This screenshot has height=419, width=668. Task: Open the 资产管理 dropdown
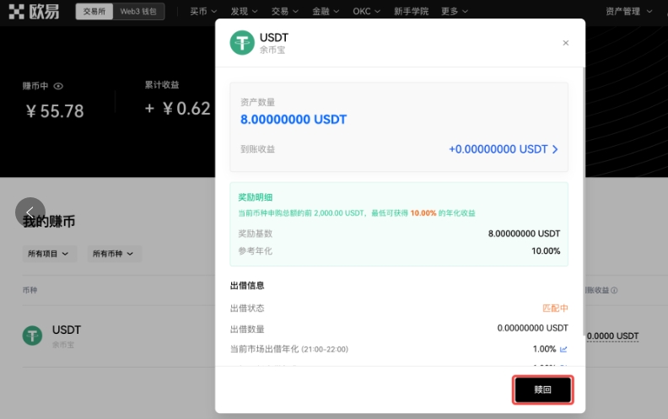click(x=629, y=12)
